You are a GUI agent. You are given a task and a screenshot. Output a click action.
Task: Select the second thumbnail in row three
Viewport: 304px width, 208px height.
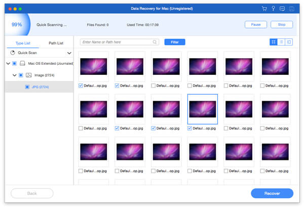(x=130, y=152)
